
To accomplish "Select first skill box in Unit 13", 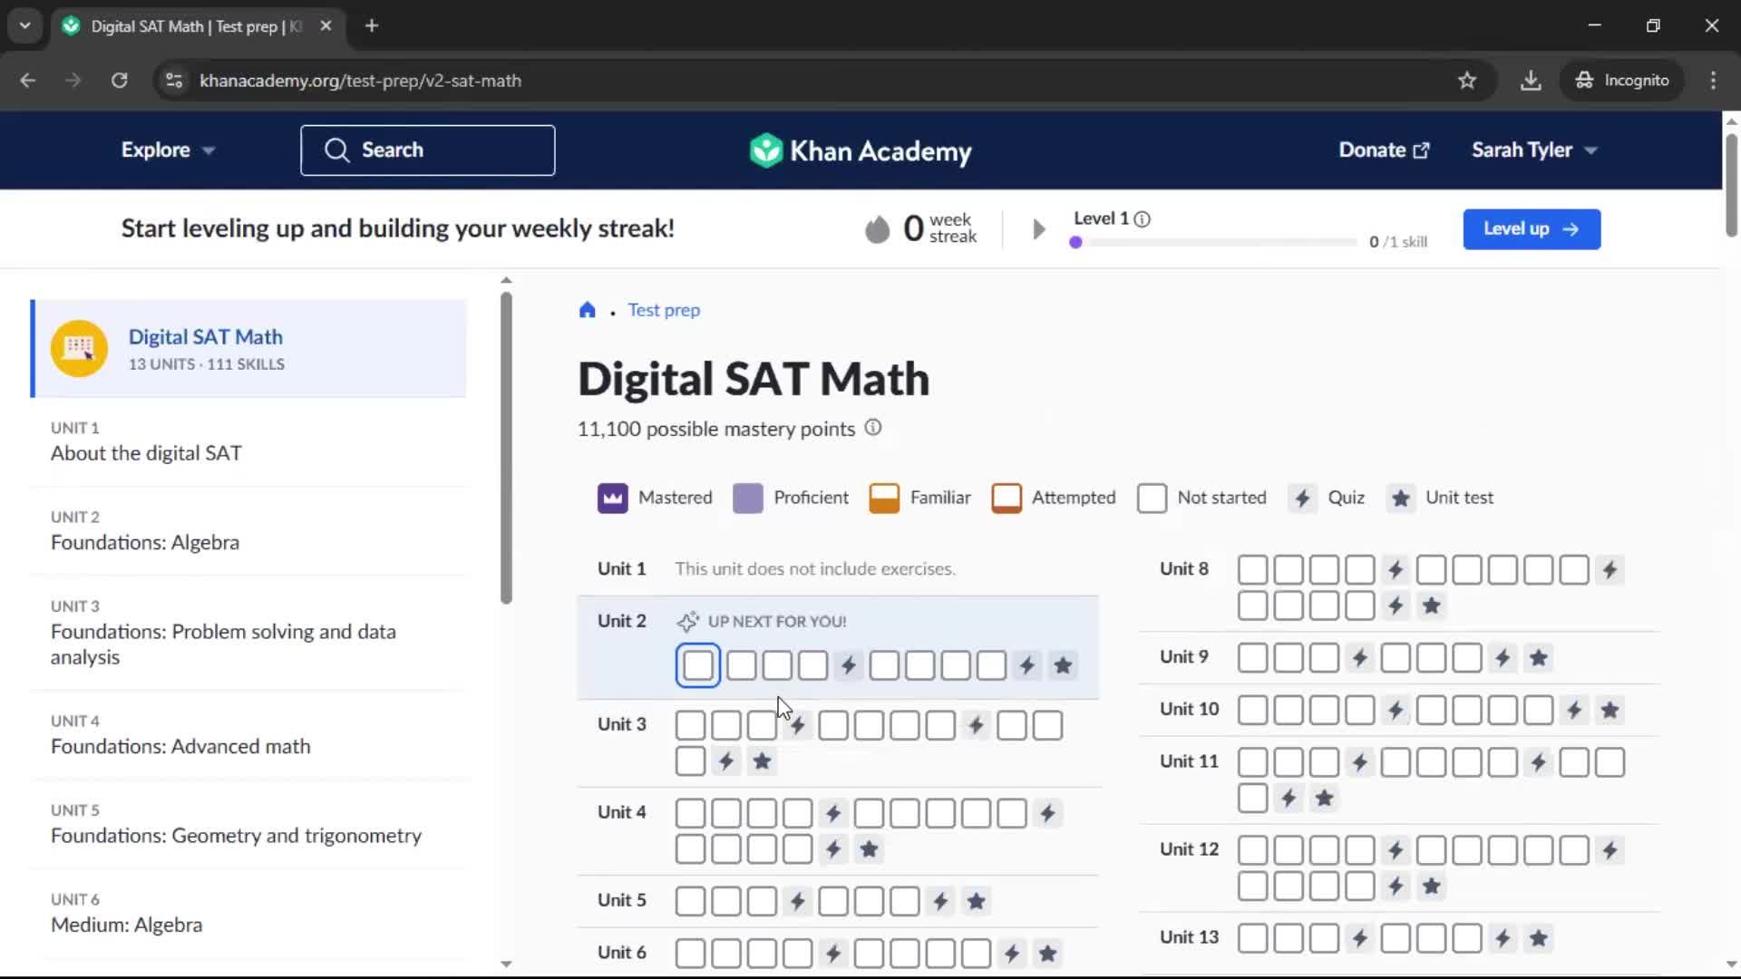I will 1252,938.
